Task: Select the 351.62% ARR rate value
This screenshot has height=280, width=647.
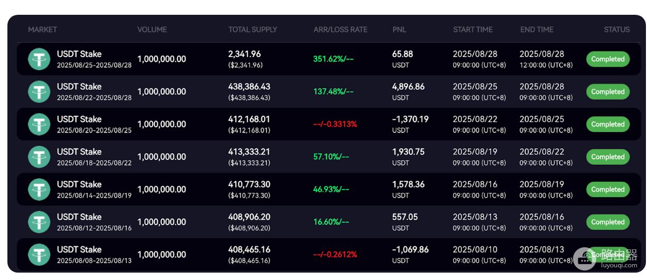Action: (x=333, y=59)
